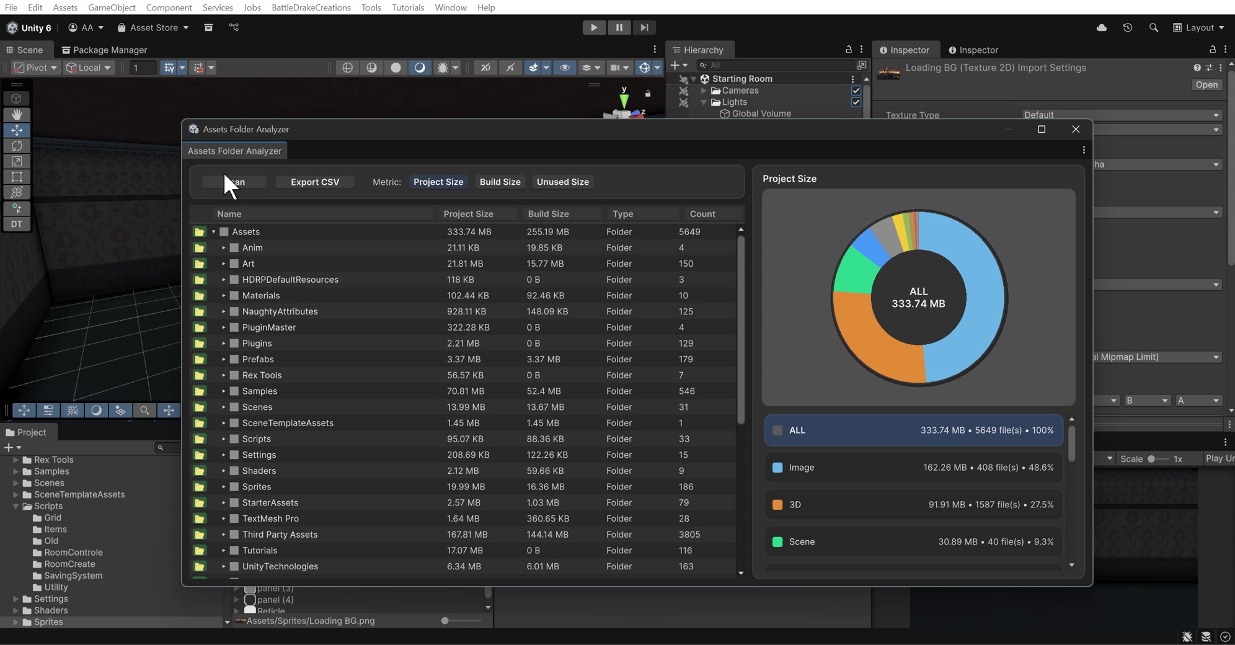Check the Scripts row checkbox in analyzer
This screenshot has height=645, width=1235.
[x=234, y=439]
